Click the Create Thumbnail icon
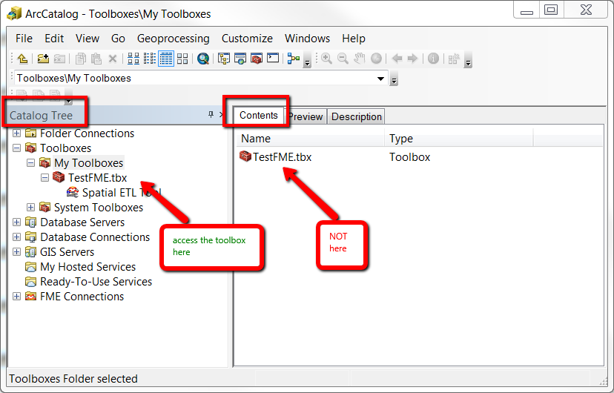 454,59
